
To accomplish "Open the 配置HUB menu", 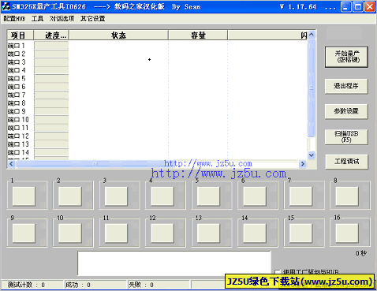I will [14, 19].
